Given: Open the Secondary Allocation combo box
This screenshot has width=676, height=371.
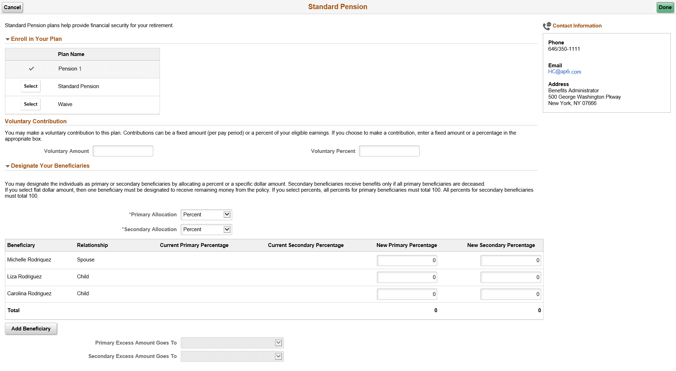Looking at the screenshot, I should [x=206, y=229].
